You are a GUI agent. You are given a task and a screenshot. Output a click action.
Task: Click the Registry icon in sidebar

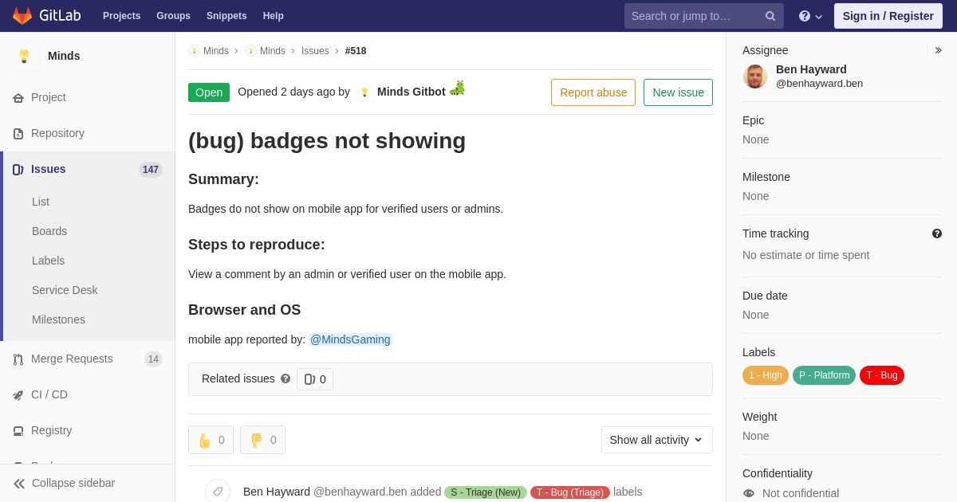(x=18, y=431)
